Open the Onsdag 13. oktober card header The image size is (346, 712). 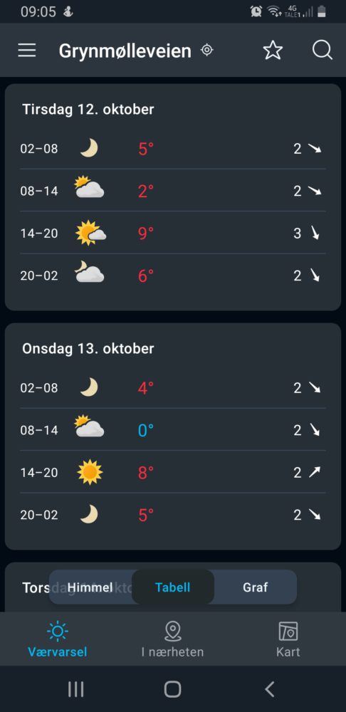tap(88, 349)
